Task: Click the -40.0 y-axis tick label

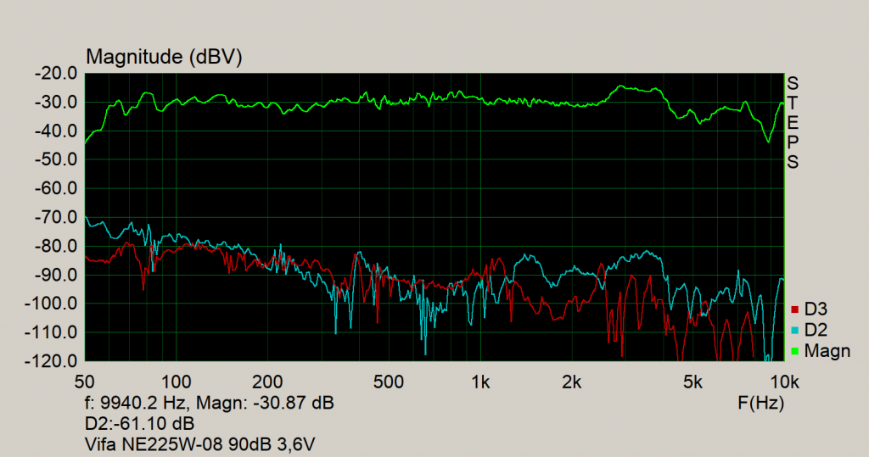Action: [56, 131]
